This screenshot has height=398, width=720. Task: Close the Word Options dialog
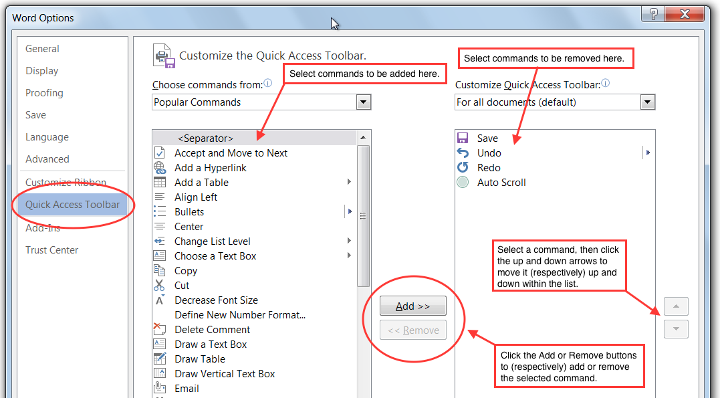coord(684,14)
